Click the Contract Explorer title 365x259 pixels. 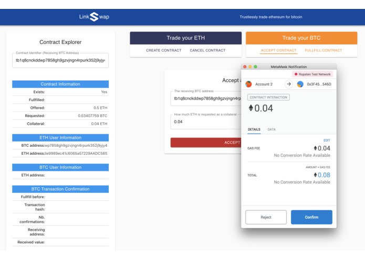coord(60,42)
